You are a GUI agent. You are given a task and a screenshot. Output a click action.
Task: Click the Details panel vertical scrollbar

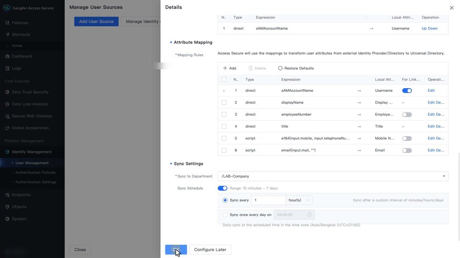pyautogui.click(x=459, y=196)
